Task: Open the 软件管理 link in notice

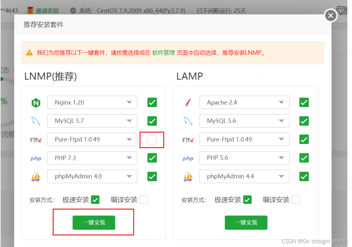Action: (x=163, y=53)
